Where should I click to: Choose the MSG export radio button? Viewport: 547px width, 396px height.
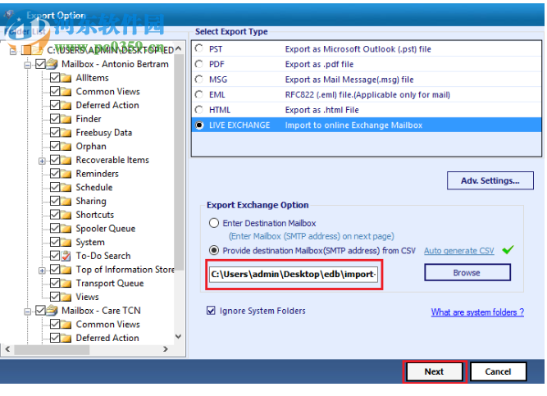pos(199,79)
